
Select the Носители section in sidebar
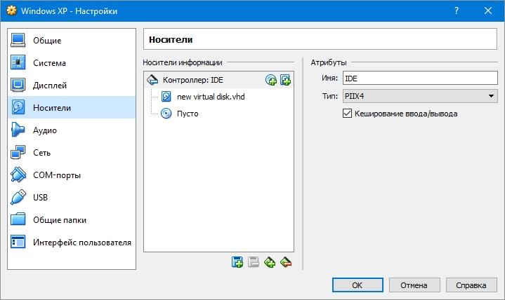pyautogui.click(x=72, y=107)
